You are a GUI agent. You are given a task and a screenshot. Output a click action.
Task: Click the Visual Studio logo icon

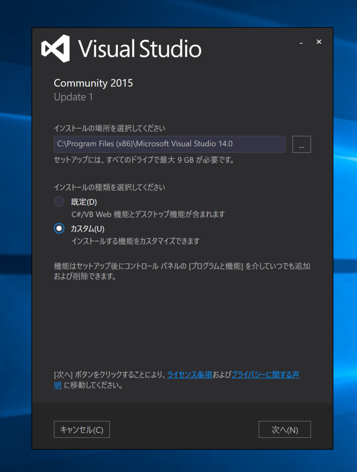pos(56,48)
